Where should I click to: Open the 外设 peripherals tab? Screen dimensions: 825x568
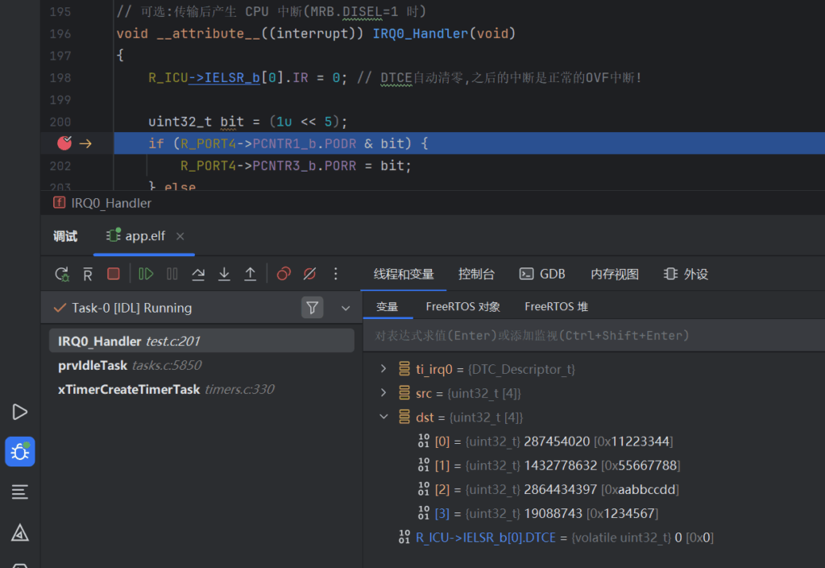(x=686, y=274)
